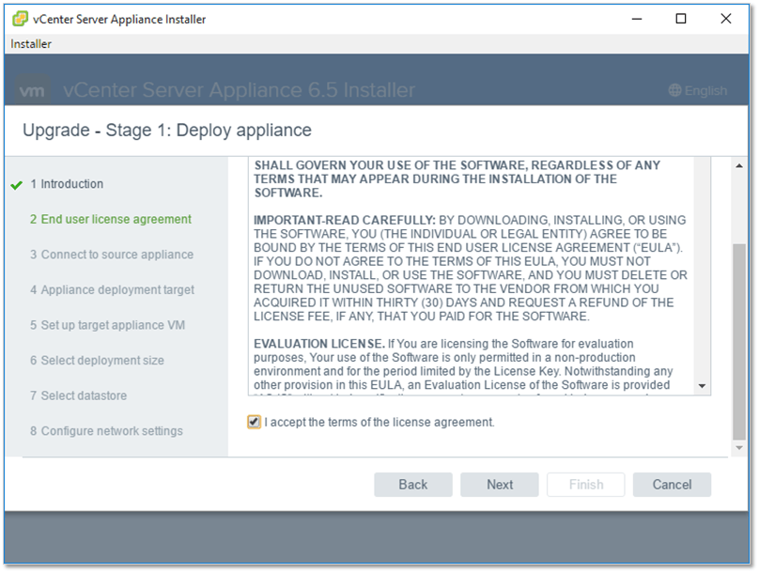759x573 pixels.
Task: Click the outer scrollbar down arrow
Action: pos(739,448)
